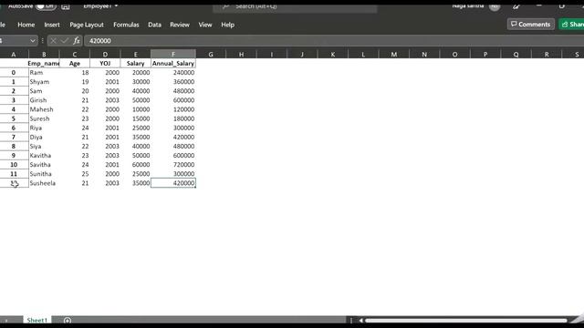Select the cell containing Kavitha
This screenshot has height=328, width=584.
pos(44,156)
